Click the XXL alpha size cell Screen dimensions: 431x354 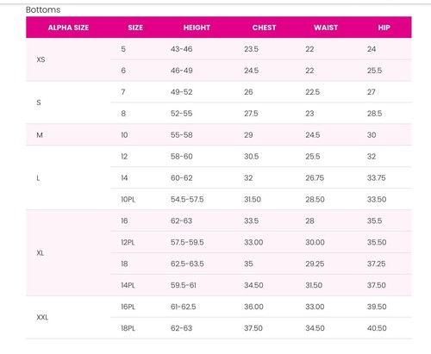pyautogui.click(x=42, y=317)
